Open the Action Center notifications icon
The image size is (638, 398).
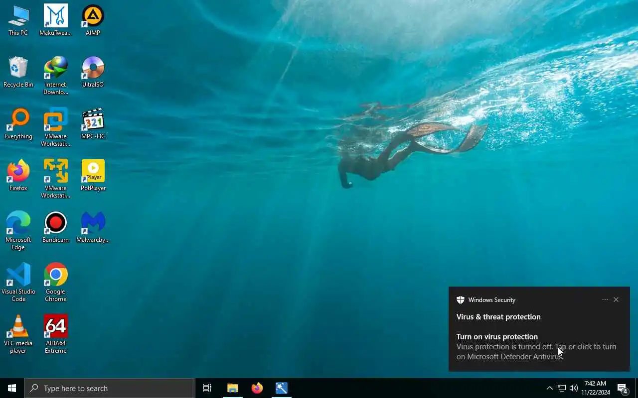623,388
